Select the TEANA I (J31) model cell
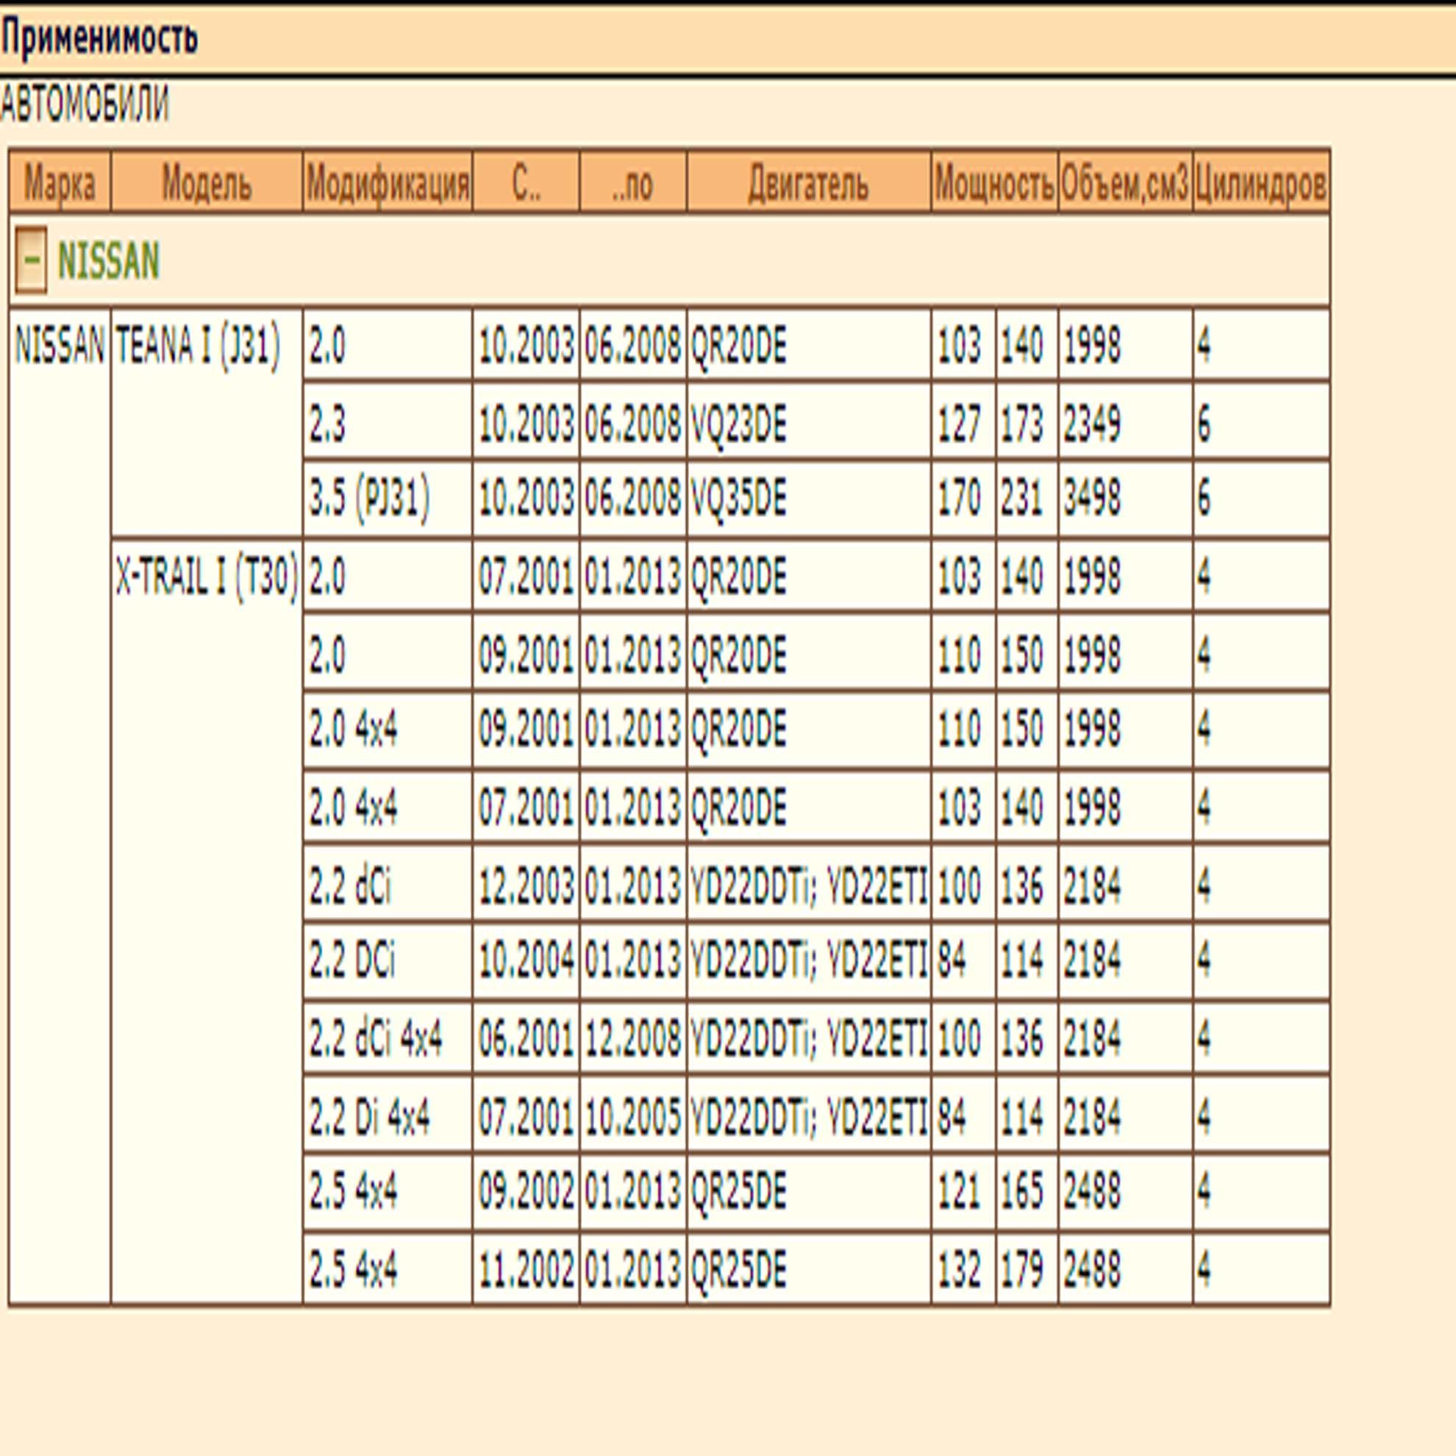The height and width of the screenshot is (1456, 1456). click(x=198, y=346)
